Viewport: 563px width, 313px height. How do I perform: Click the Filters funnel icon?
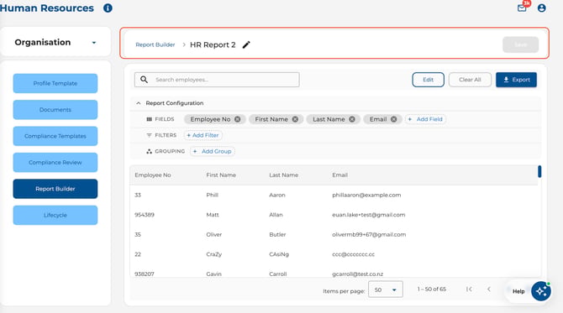(149, 135)
